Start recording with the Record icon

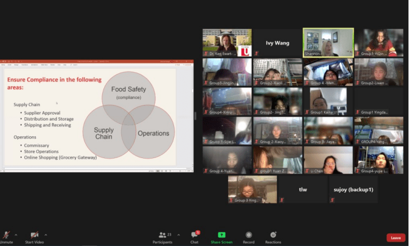click(x=248, y=235)
